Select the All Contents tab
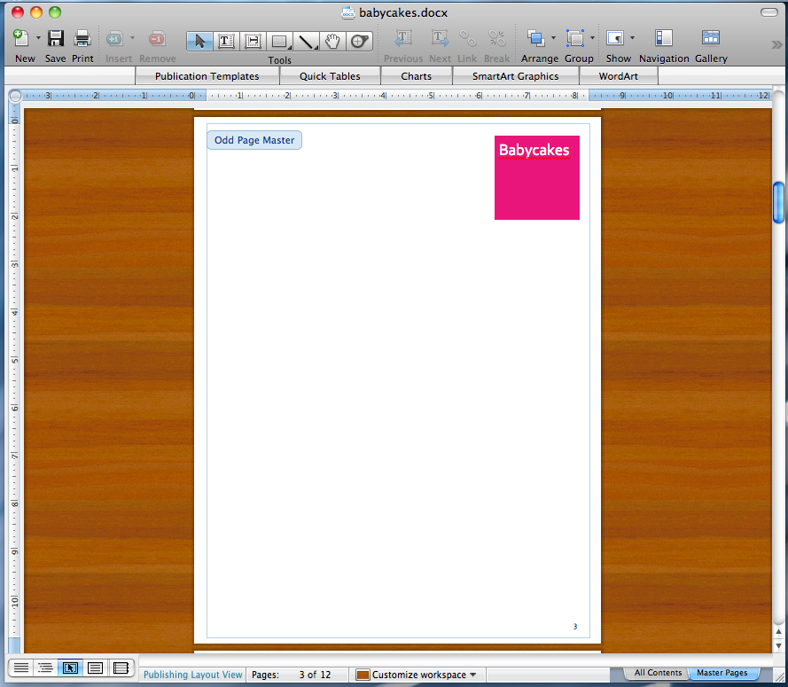Image resolution: width=788 pixels, height=687 pixels. coord(658,673)
